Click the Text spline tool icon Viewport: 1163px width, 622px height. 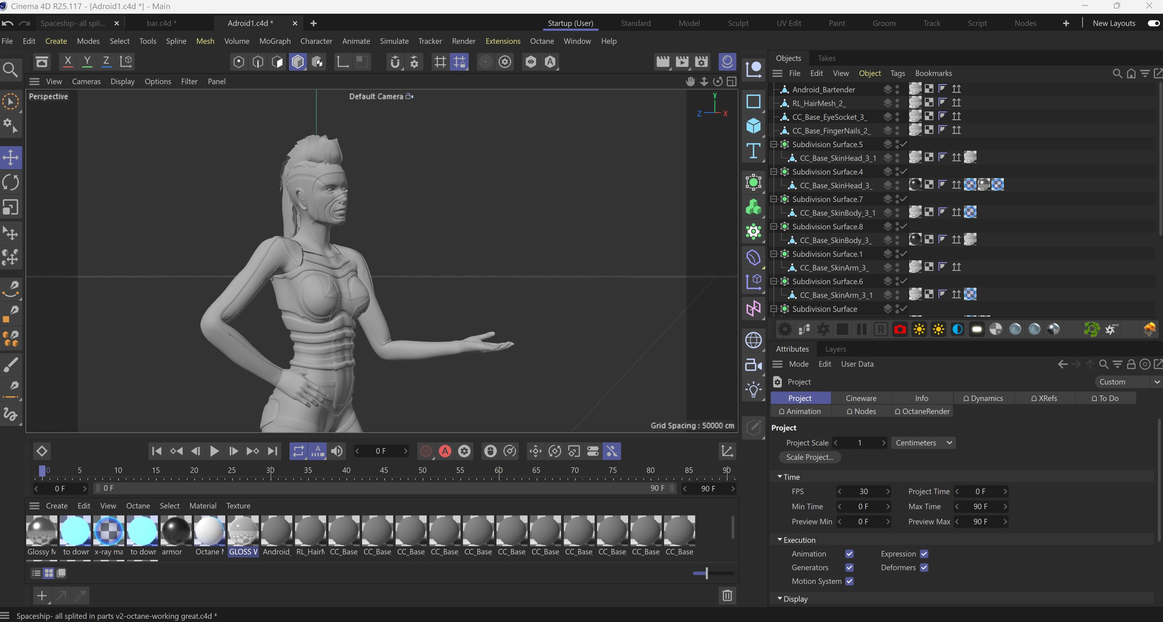point(753,151)
